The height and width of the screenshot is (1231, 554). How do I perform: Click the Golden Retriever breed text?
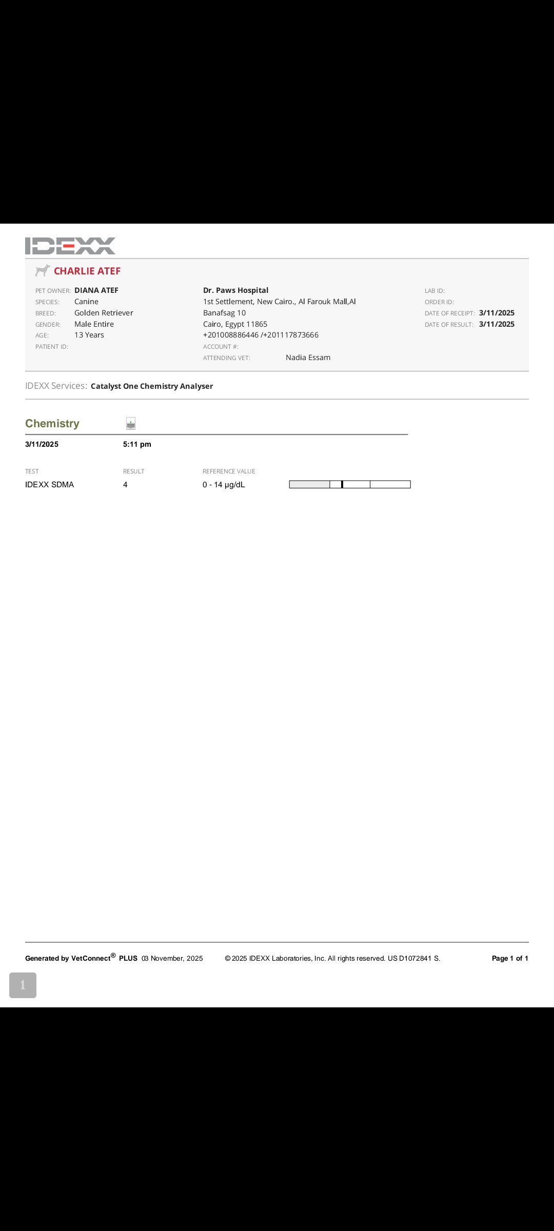tap(104, 313)
